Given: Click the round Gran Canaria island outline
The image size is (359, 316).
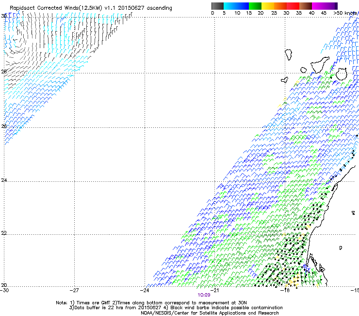Looking at the screenshot, I should [342, 74].
